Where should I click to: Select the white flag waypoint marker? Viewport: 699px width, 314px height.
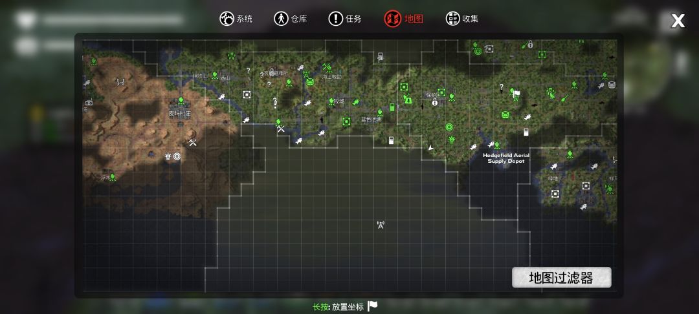(516, 94)
